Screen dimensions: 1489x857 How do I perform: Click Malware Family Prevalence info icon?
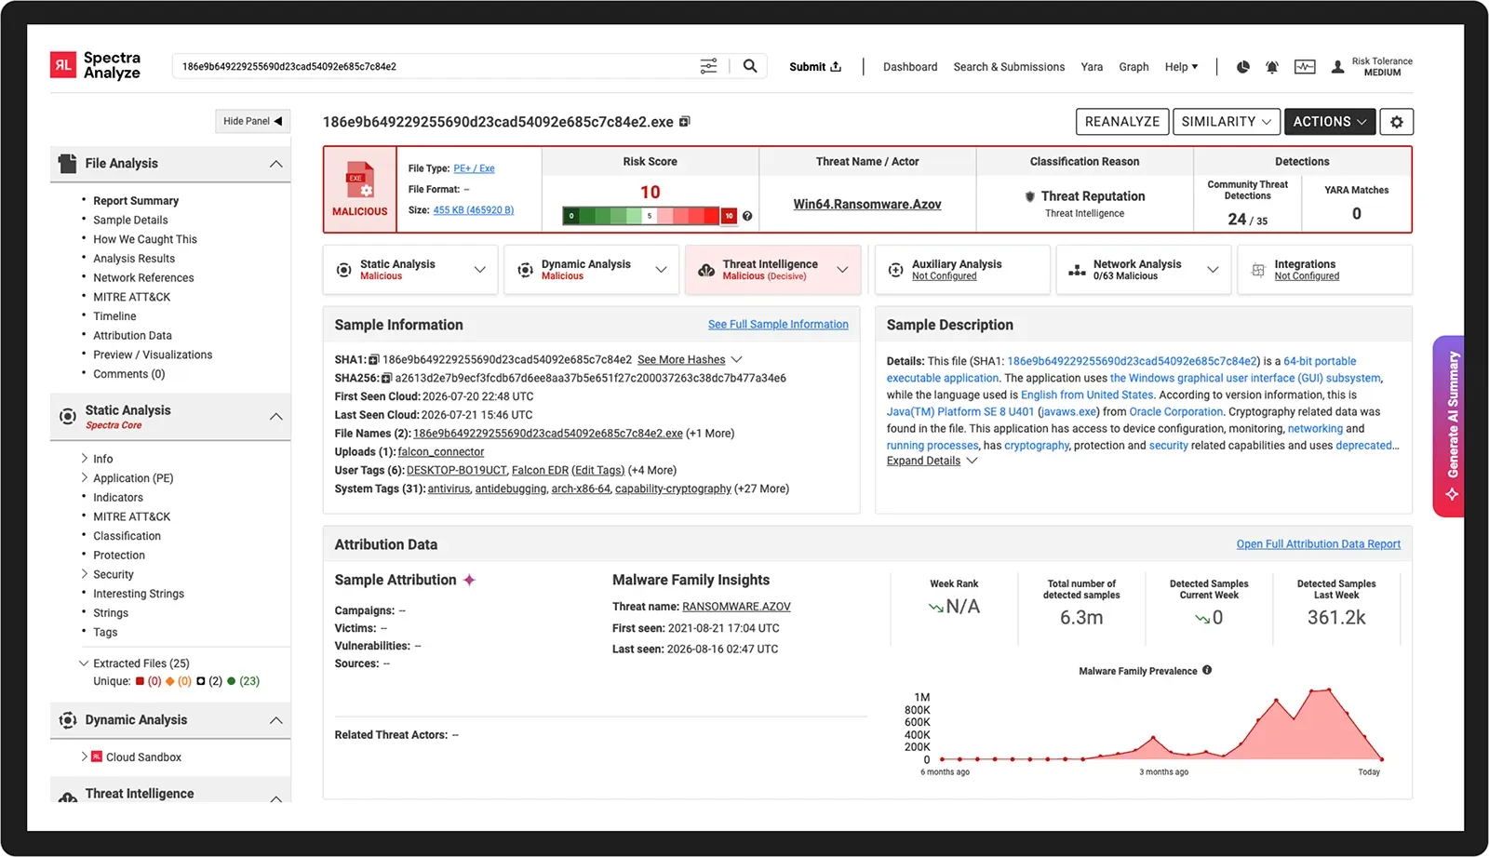(1207, 670)
